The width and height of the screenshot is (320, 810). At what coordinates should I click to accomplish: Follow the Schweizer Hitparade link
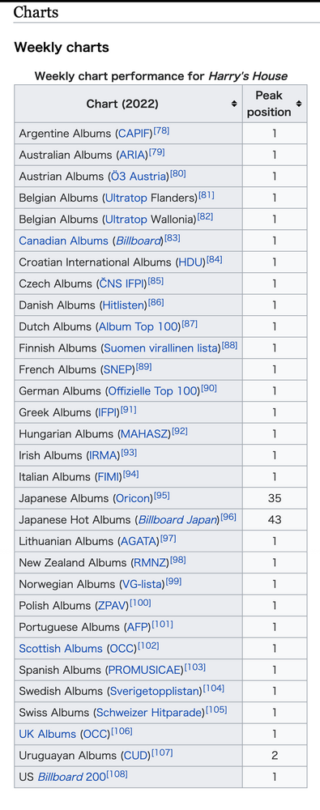[149, 714]
